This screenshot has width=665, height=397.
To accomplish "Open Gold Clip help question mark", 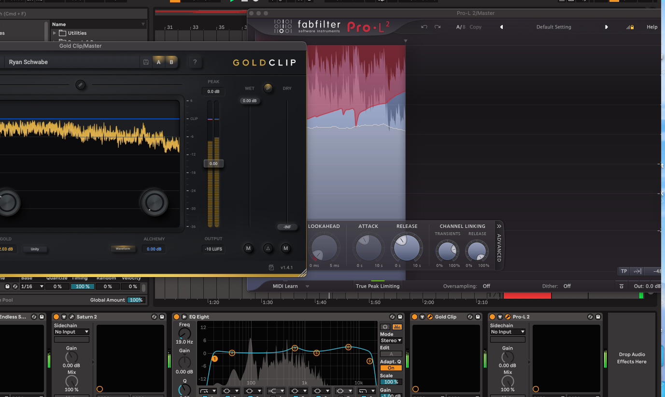I will coord(195,62).
